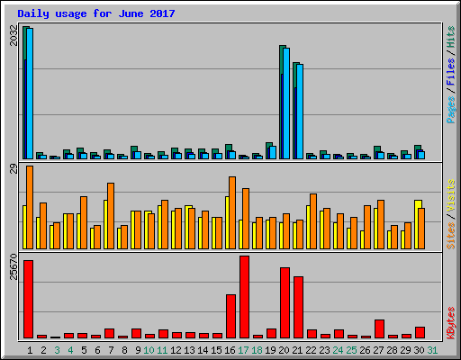Click green day label 3
This screenshot has height=360, width=461.
(57, 350)
